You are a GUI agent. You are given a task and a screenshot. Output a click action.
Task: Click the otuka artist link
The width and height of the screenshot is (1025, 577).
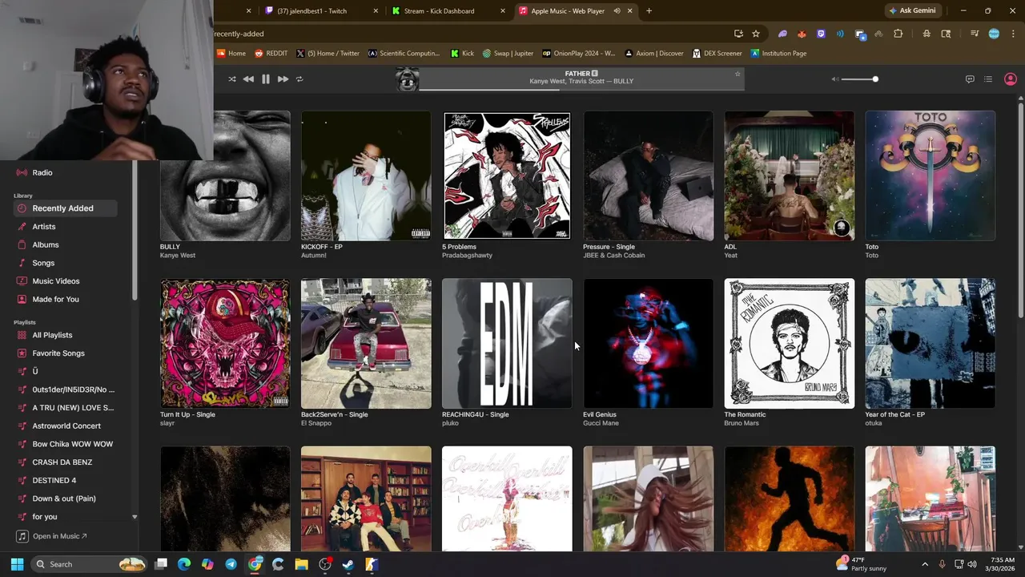pos(874,423)
